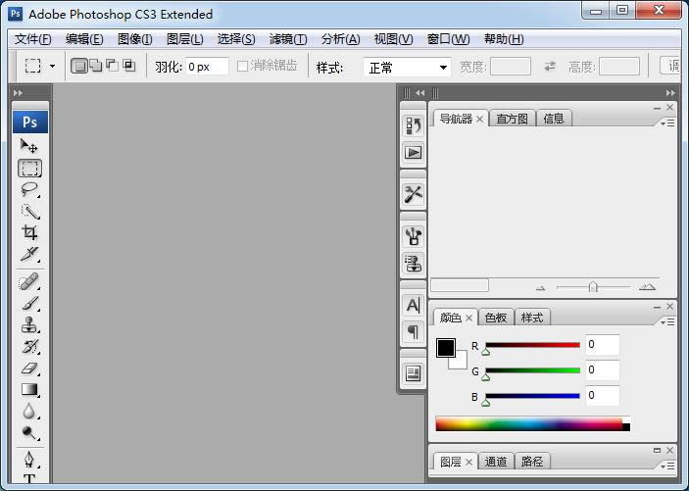Choose Subtract from Selection mode
The width and height of the screenshot is (689, 491).
pyautogui.click(x=113, y=66)
